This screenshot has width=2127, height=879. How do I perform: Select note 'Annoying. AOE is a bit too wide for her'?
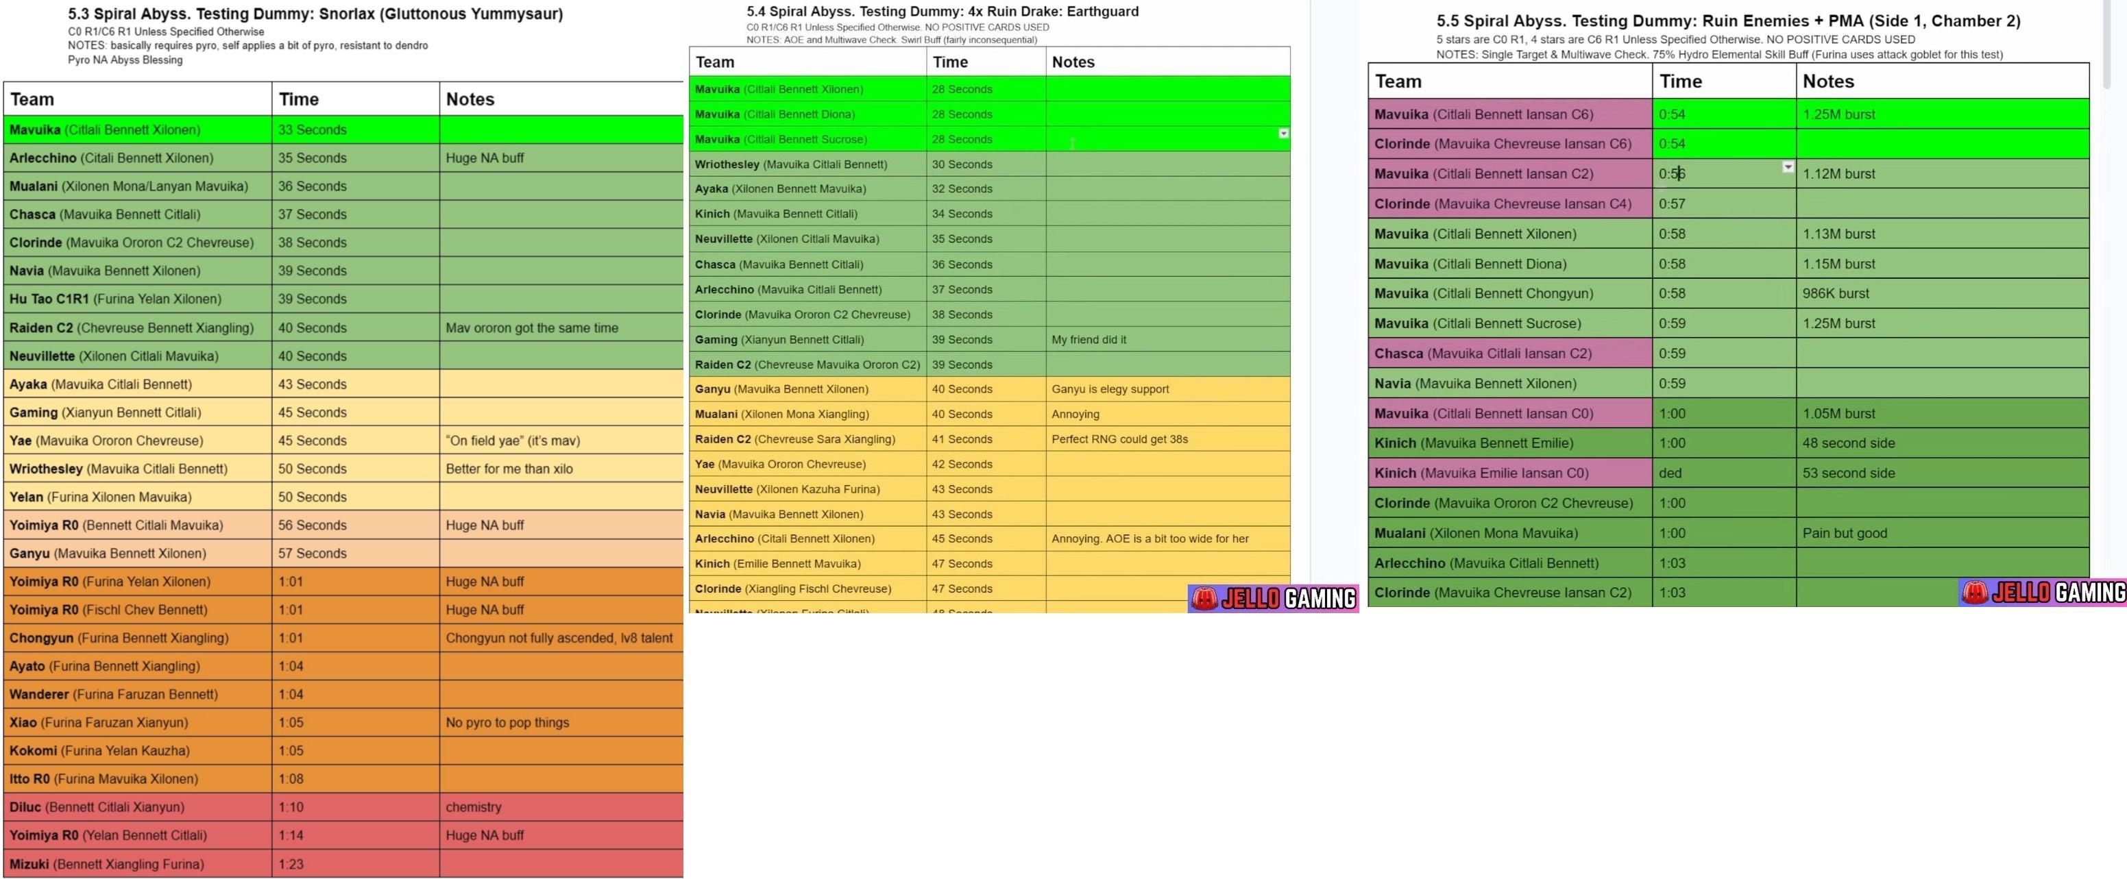click(1150, 539)
